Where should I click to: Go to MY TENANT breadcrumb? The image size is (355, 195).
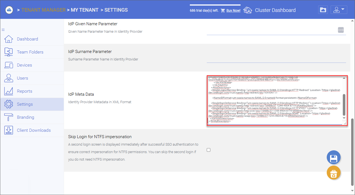(85, 10)
